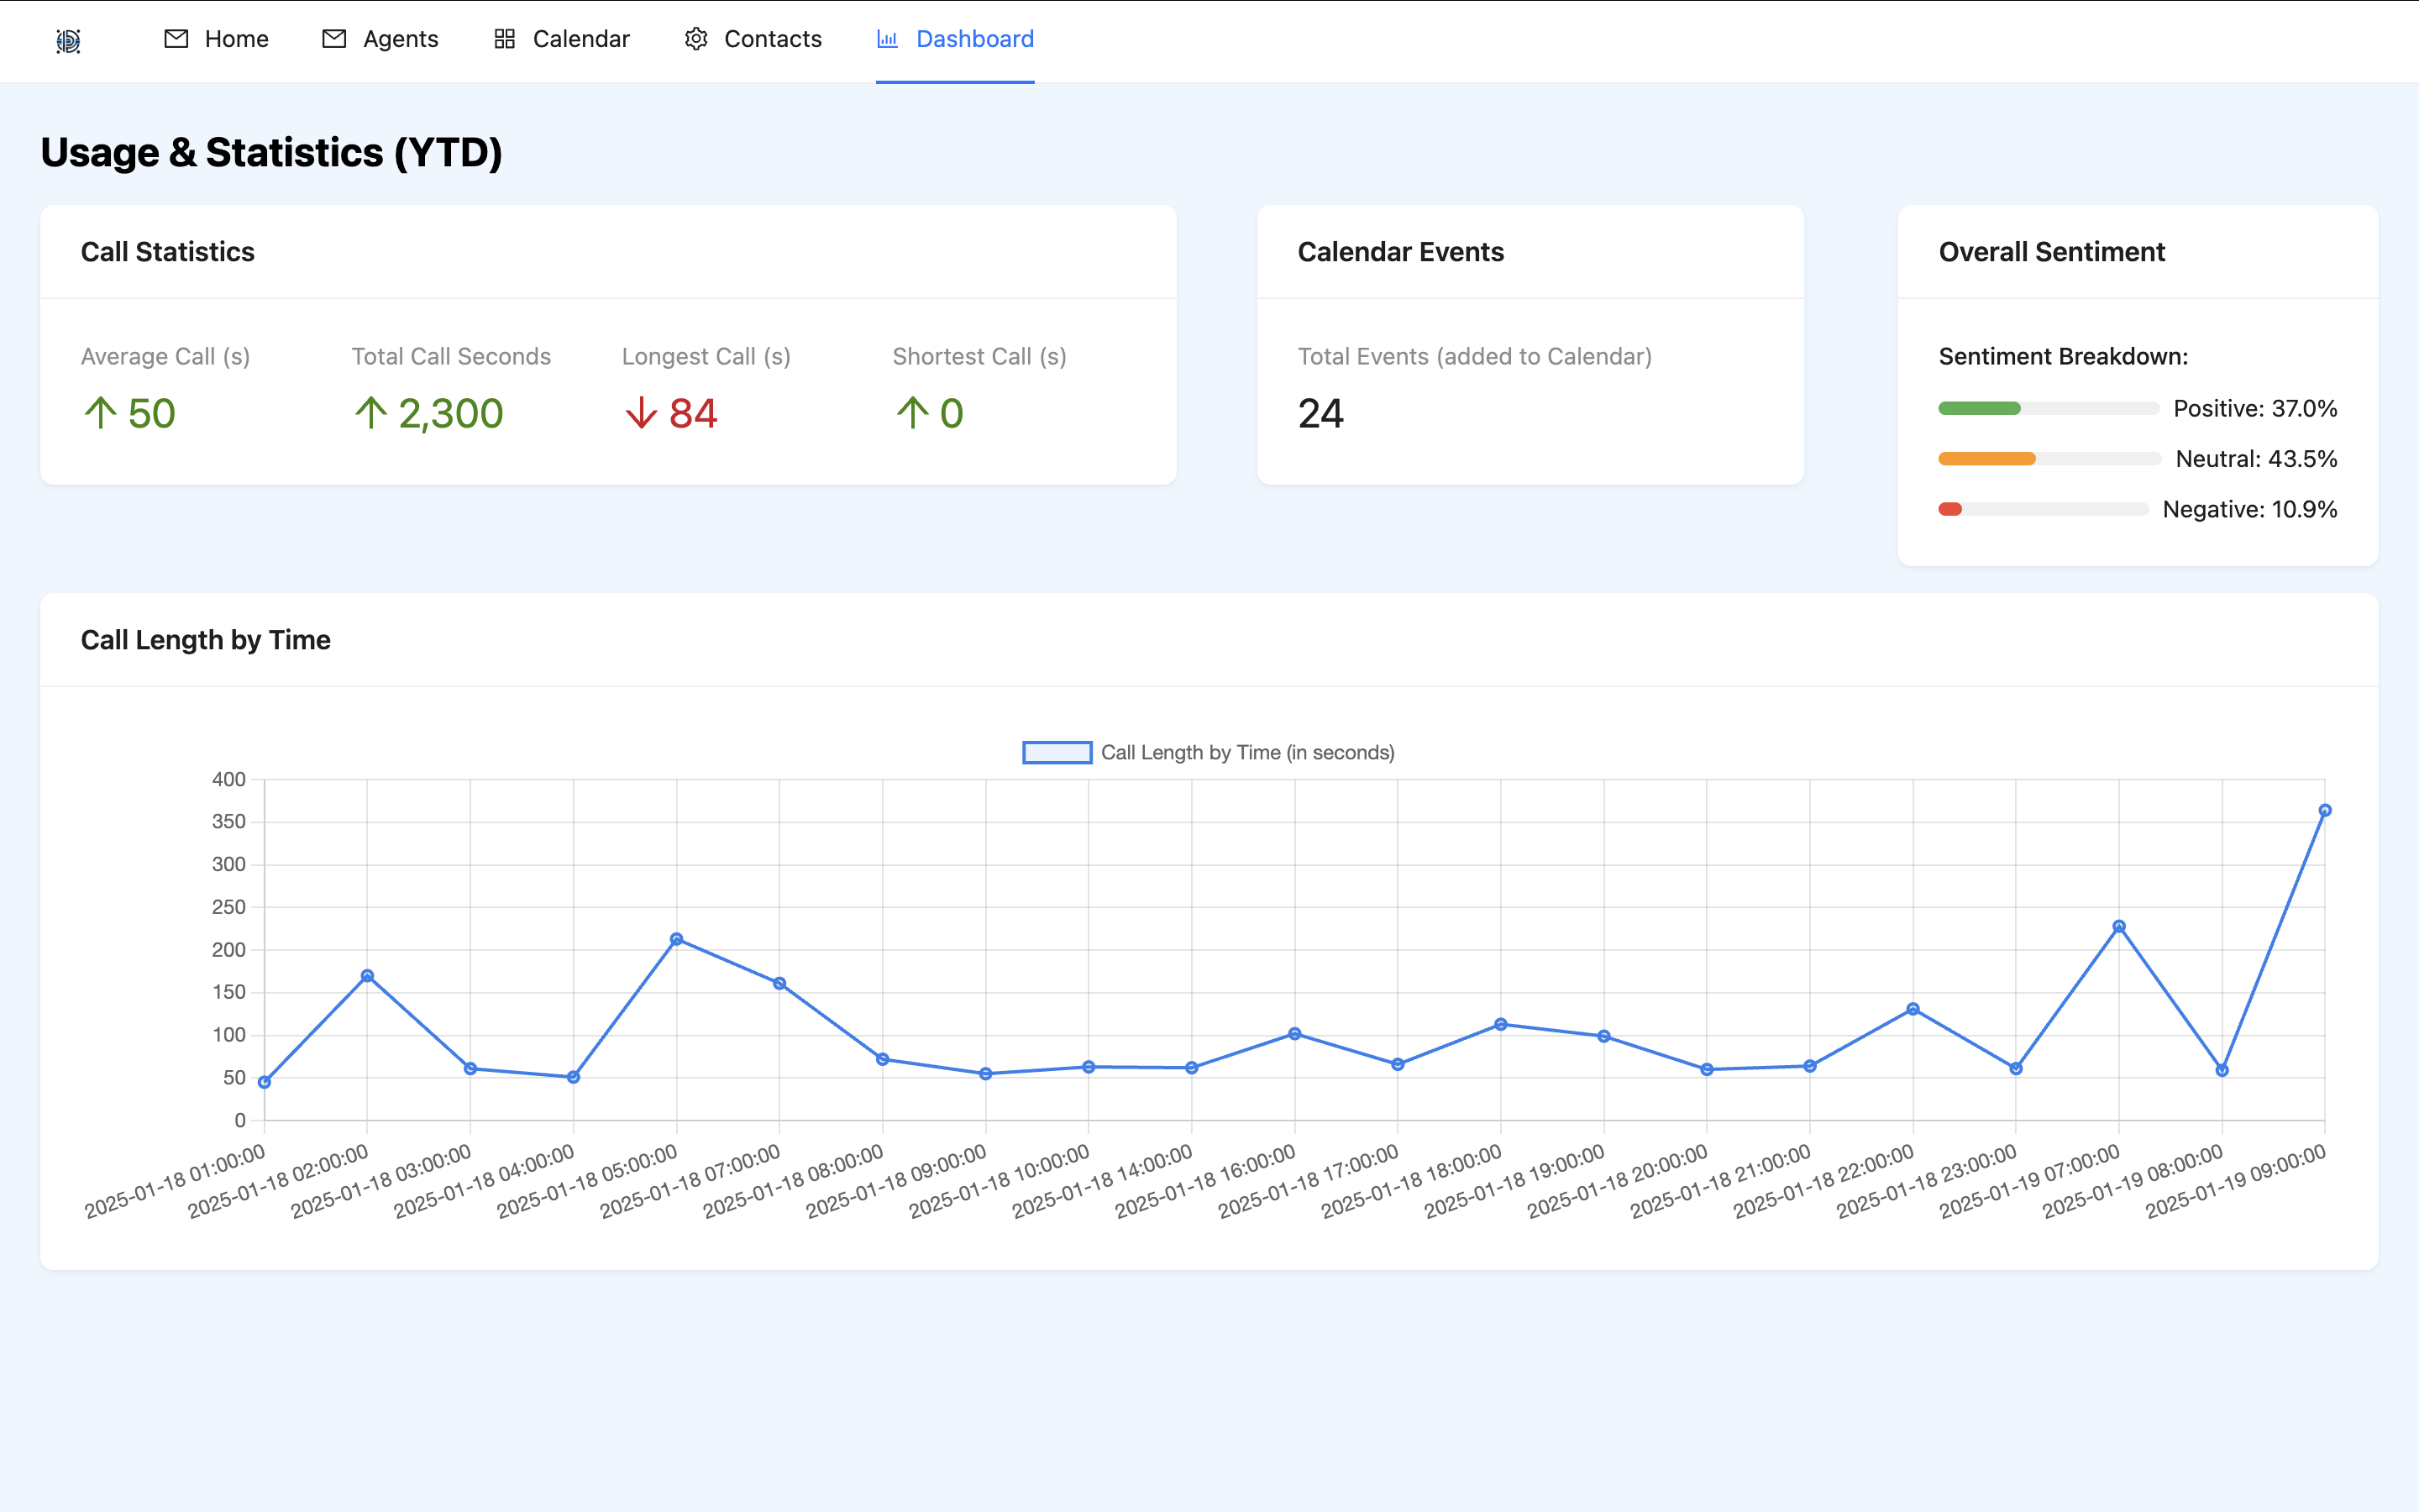Click the Home envelope icon
The image size is (2419, 1512).
176,39
